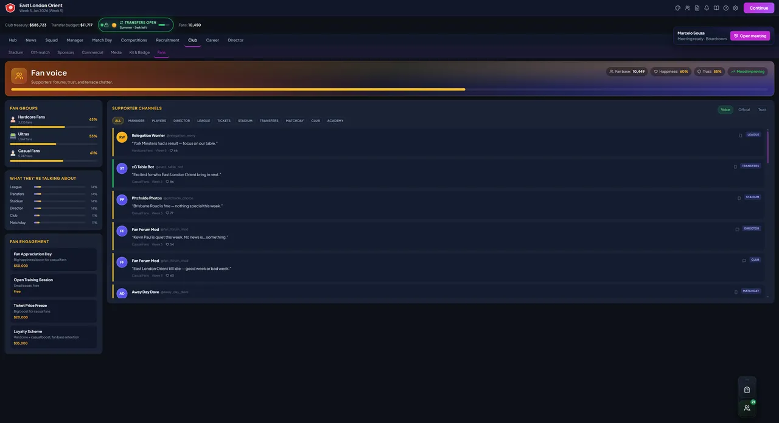Open the theme palette icon in header

(x=678, y=8)
